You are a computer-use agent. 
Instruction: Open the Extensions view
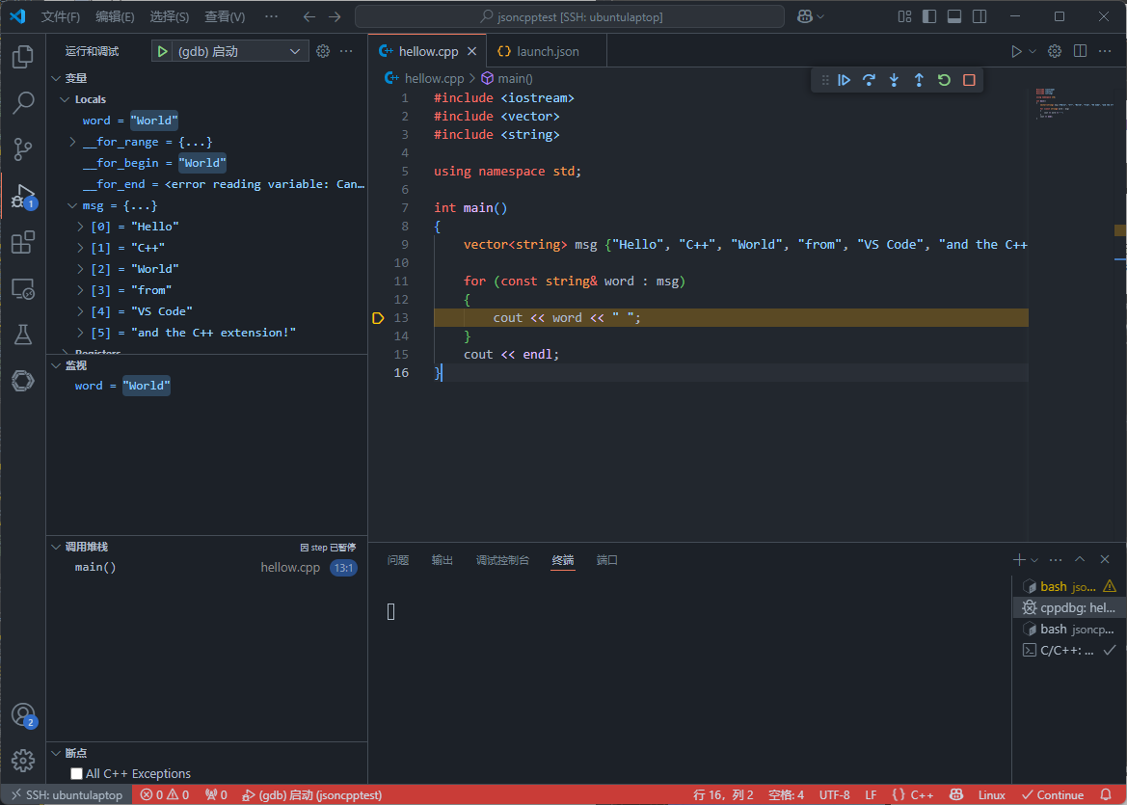(x=22, y=242)
